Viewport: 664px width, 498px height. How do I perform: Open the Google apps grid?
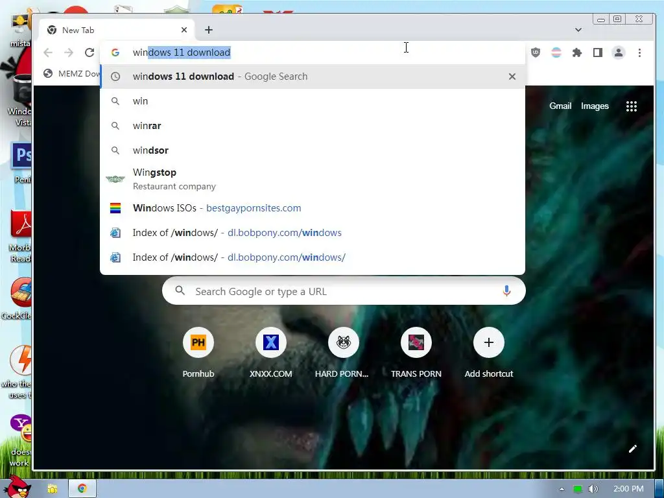click(x=632, y=106)
